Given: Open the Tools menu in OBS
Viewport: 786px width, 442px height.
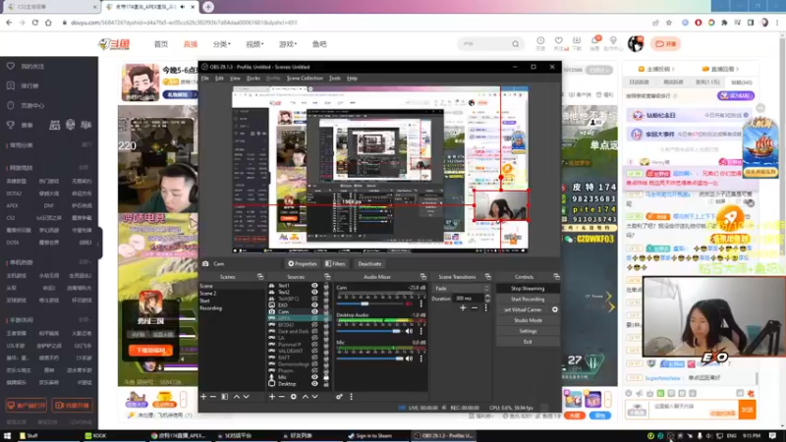Looking at the screenshot, I should pyautogui.click(x=335, y=79).
